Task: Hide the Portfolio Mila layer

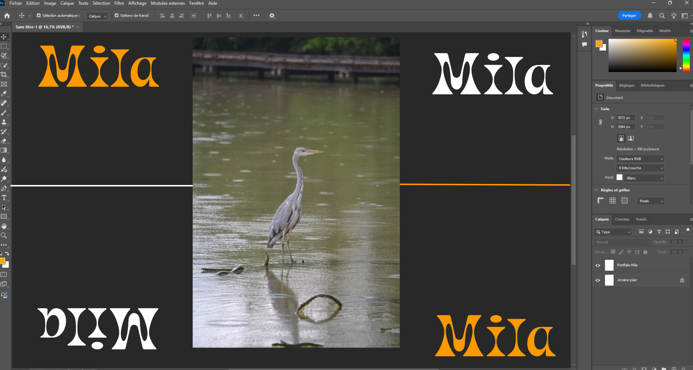Action: 598,265
